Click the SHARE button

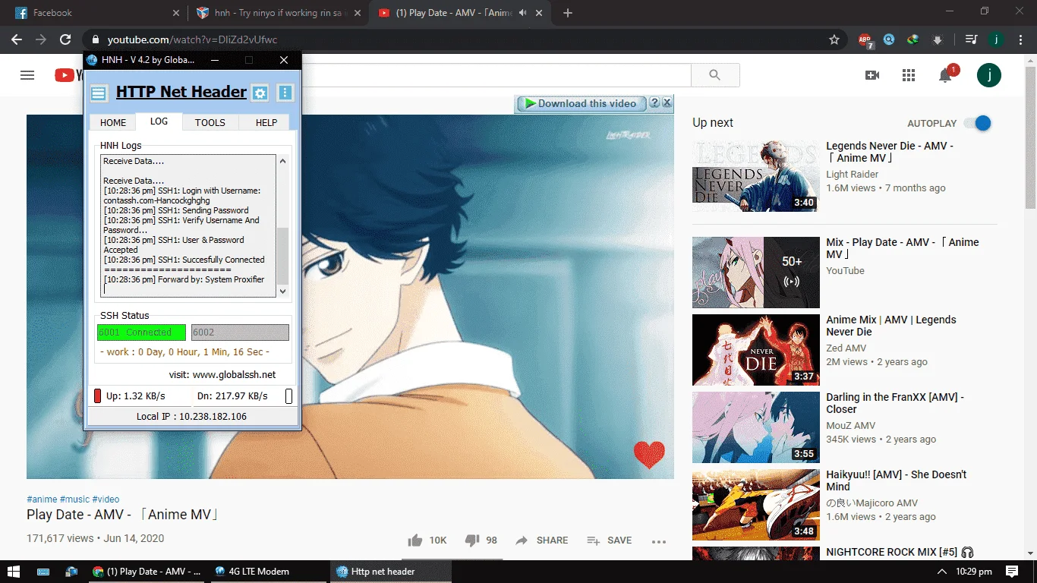tap(541, 540)
